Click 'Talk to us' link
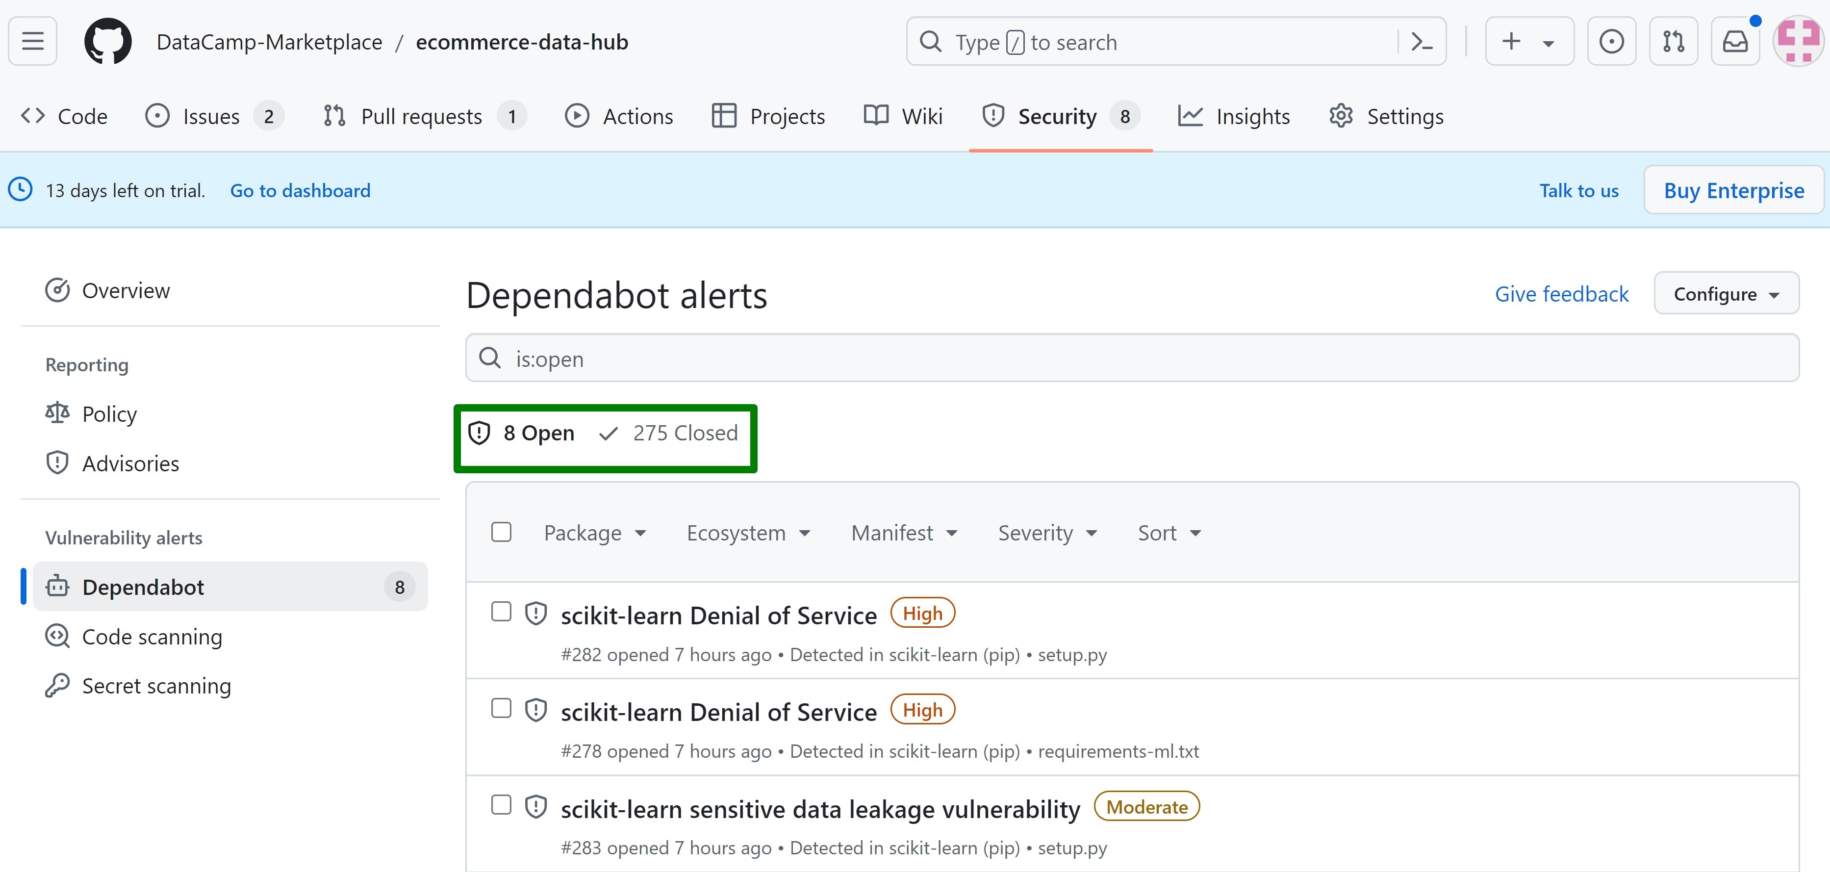 coord(1578,190)
